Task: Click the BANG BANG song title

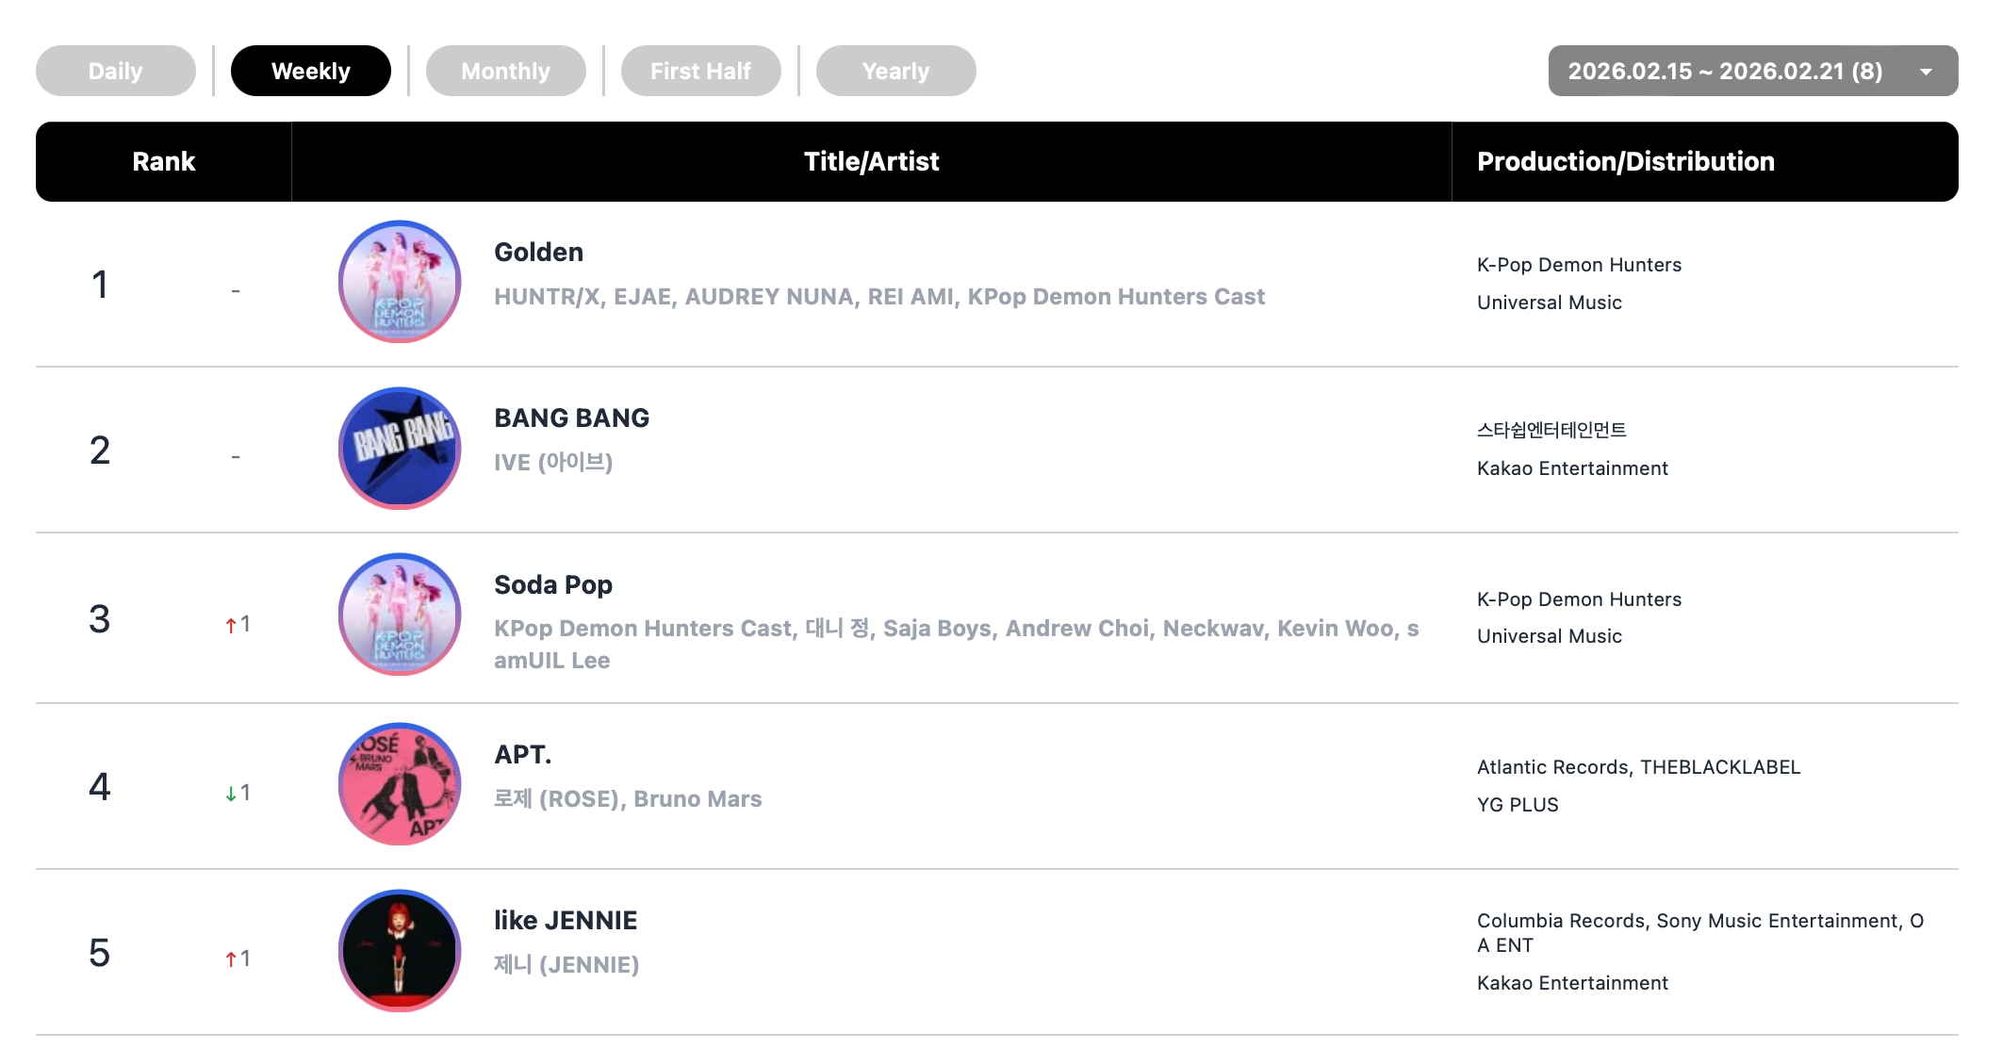Action: pyautogui.click(x=572, y=418)
